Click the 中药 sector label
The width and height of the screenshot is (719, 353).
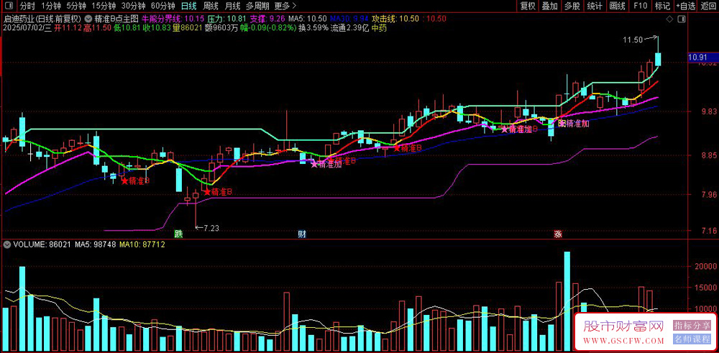click(379, 28)
